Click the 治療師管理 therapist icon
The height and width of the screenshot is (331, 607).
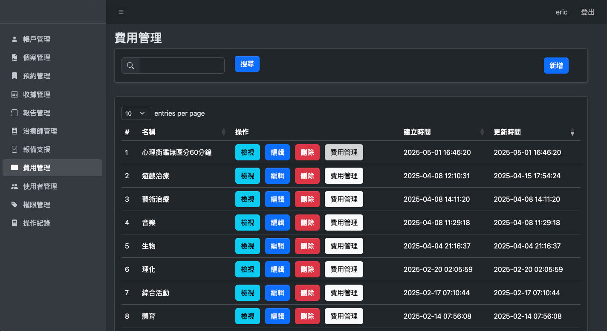click(x=14, y=131)
